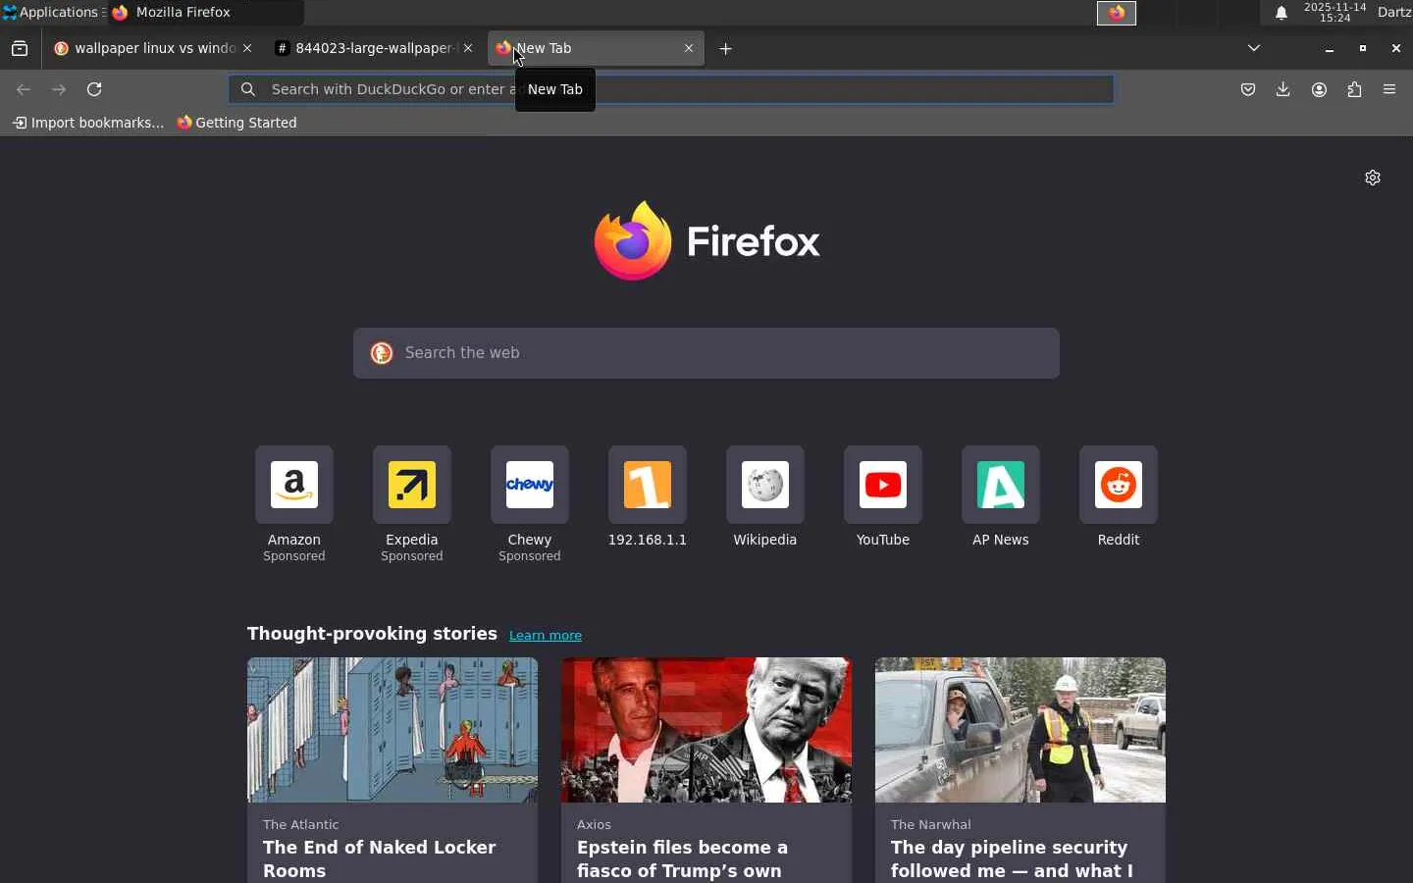Open the Firefox account icon

pyautogui.click(x=1319, y=89)
